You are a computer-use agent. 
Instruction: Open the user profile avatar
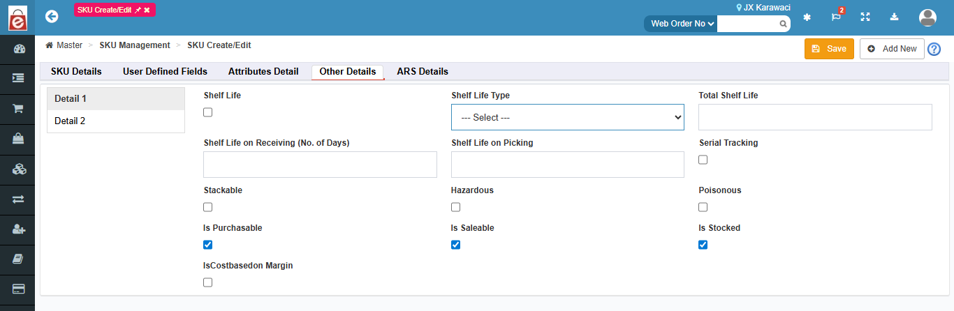pyautogui.click(x=927, y=17)
